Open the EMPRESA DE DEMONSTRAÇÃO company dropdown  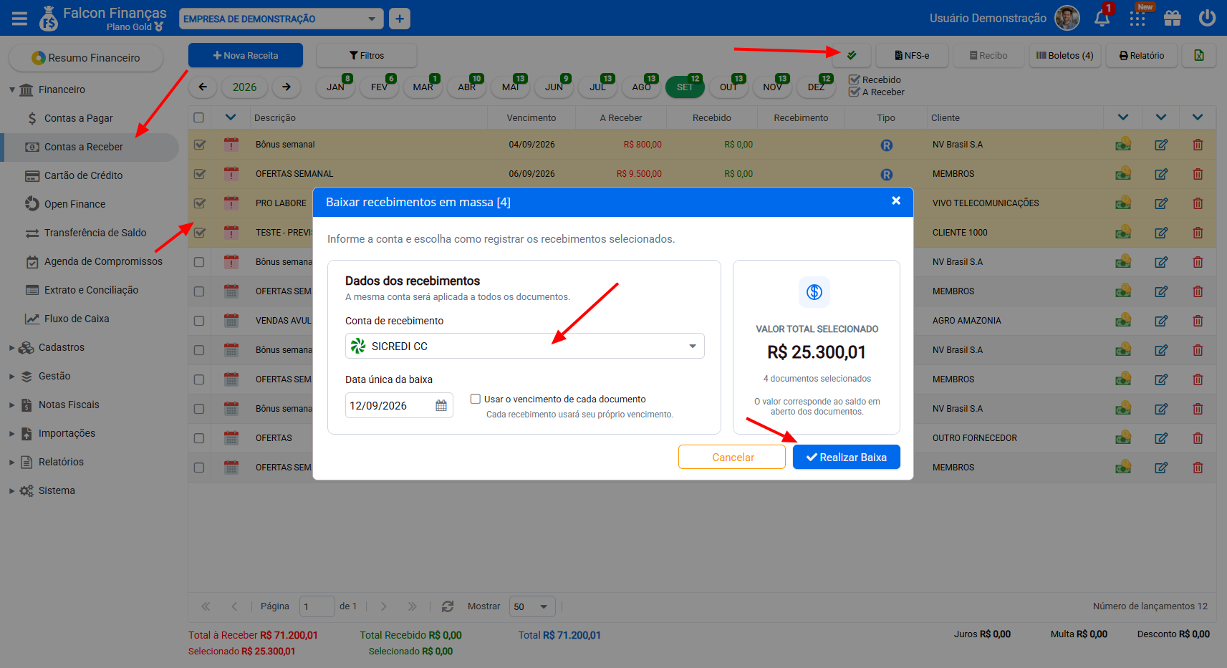[281, 19]
